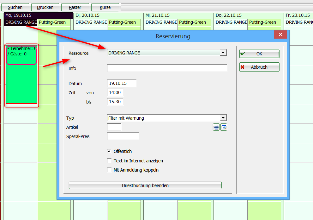Enable Text im Internet anzeigen
Image resolution: width=313 pixels, height=220 pixels.
(109, 161)
